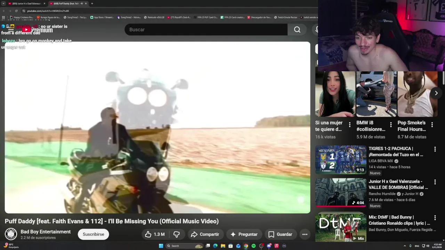Open Twitch Emote Resizer bookmark
This screenshot has height=250, width=445.
click(286, 17)
